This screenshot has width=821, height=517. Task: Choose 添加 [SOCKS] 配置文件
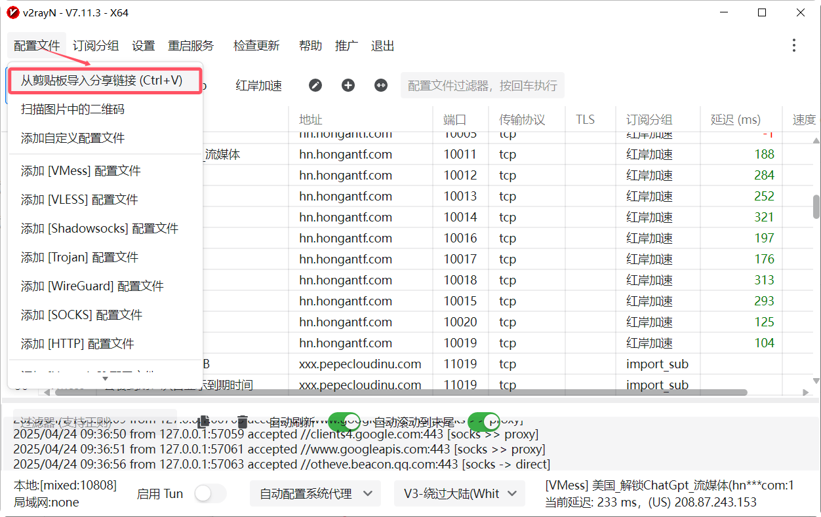(x=105, y=315)
